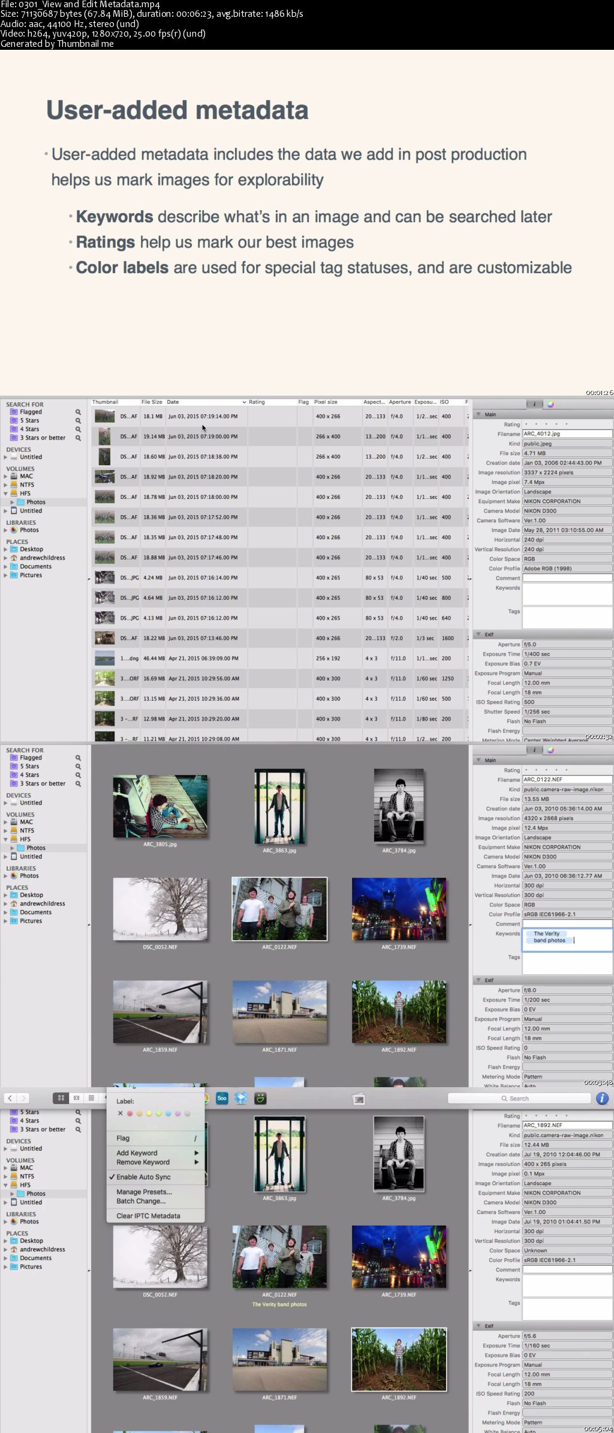Switch to grid thumbnail view icon in toolbar

click(x=61, y=1098)
